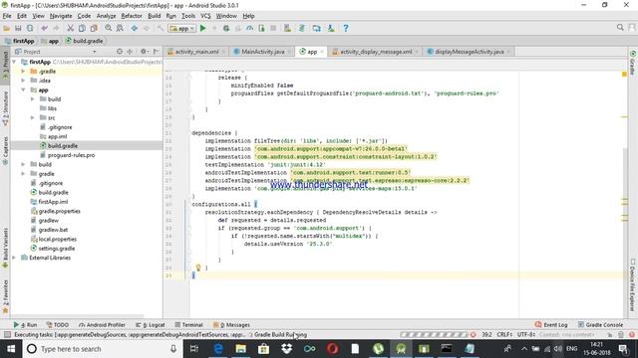Open the Messages tool window
Image resolution: width=638 pixels, height=358 pixels.
(231, 325)
